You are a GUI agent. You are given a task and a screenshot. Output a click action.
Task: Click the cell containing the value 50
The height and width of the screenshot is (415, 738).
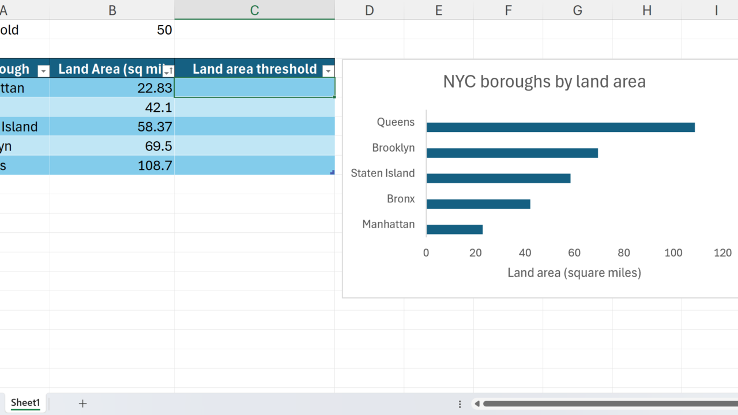tap(112, 30)
